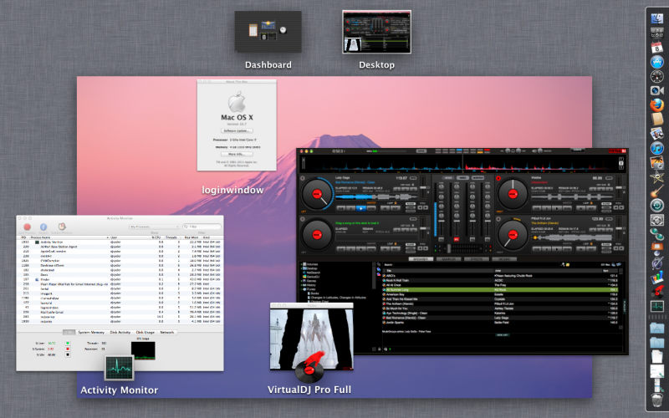This screenshot has height=418, width=669.
Task: Open Time Machine from the Dock
Action: (x=657, y=205)
